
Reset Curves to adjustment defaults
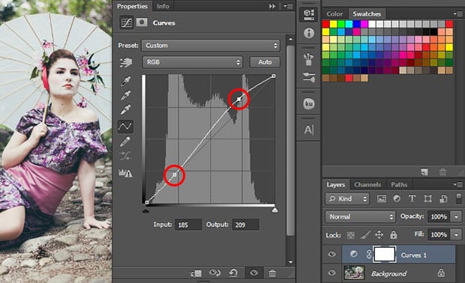(x=234, y=273)
